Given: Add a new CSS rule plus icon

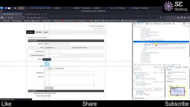Looking at the screenshot, I should click(161, 67).
